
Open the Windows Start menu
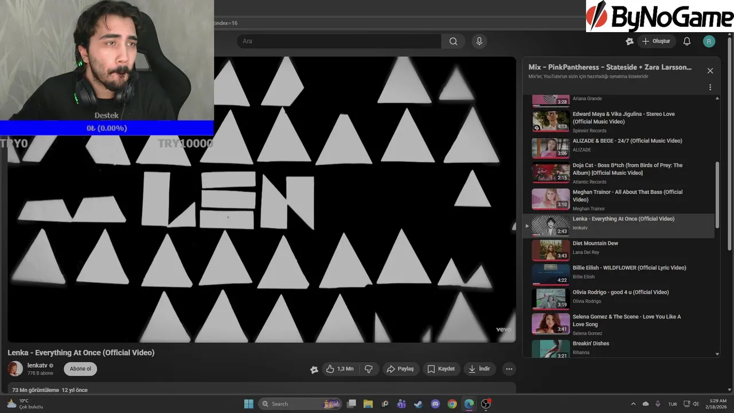[x=248, y=404]
